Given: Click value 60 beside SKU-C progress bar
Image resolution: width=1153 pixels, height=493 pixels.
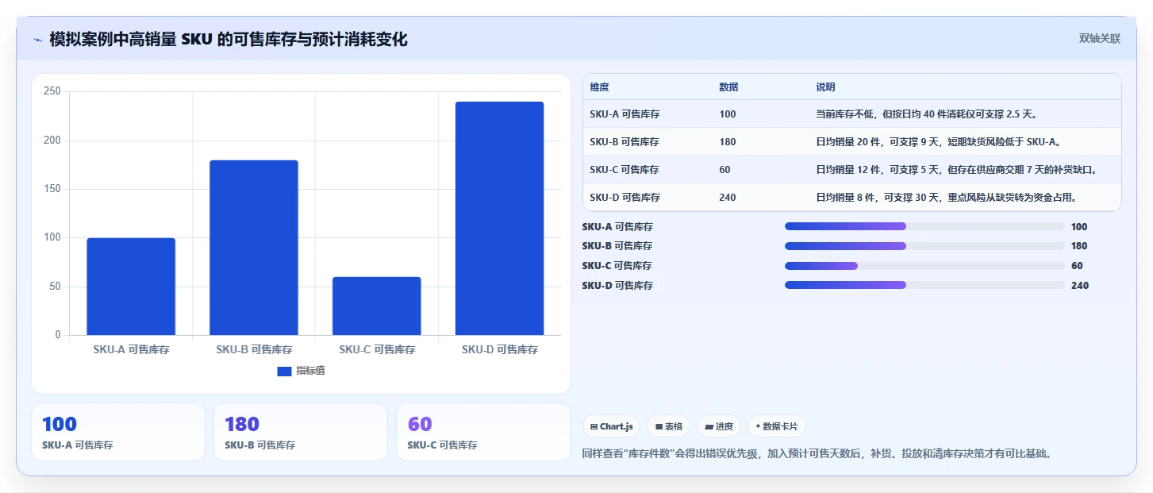Looking at the screenshot, I should tap(1077, 266).
